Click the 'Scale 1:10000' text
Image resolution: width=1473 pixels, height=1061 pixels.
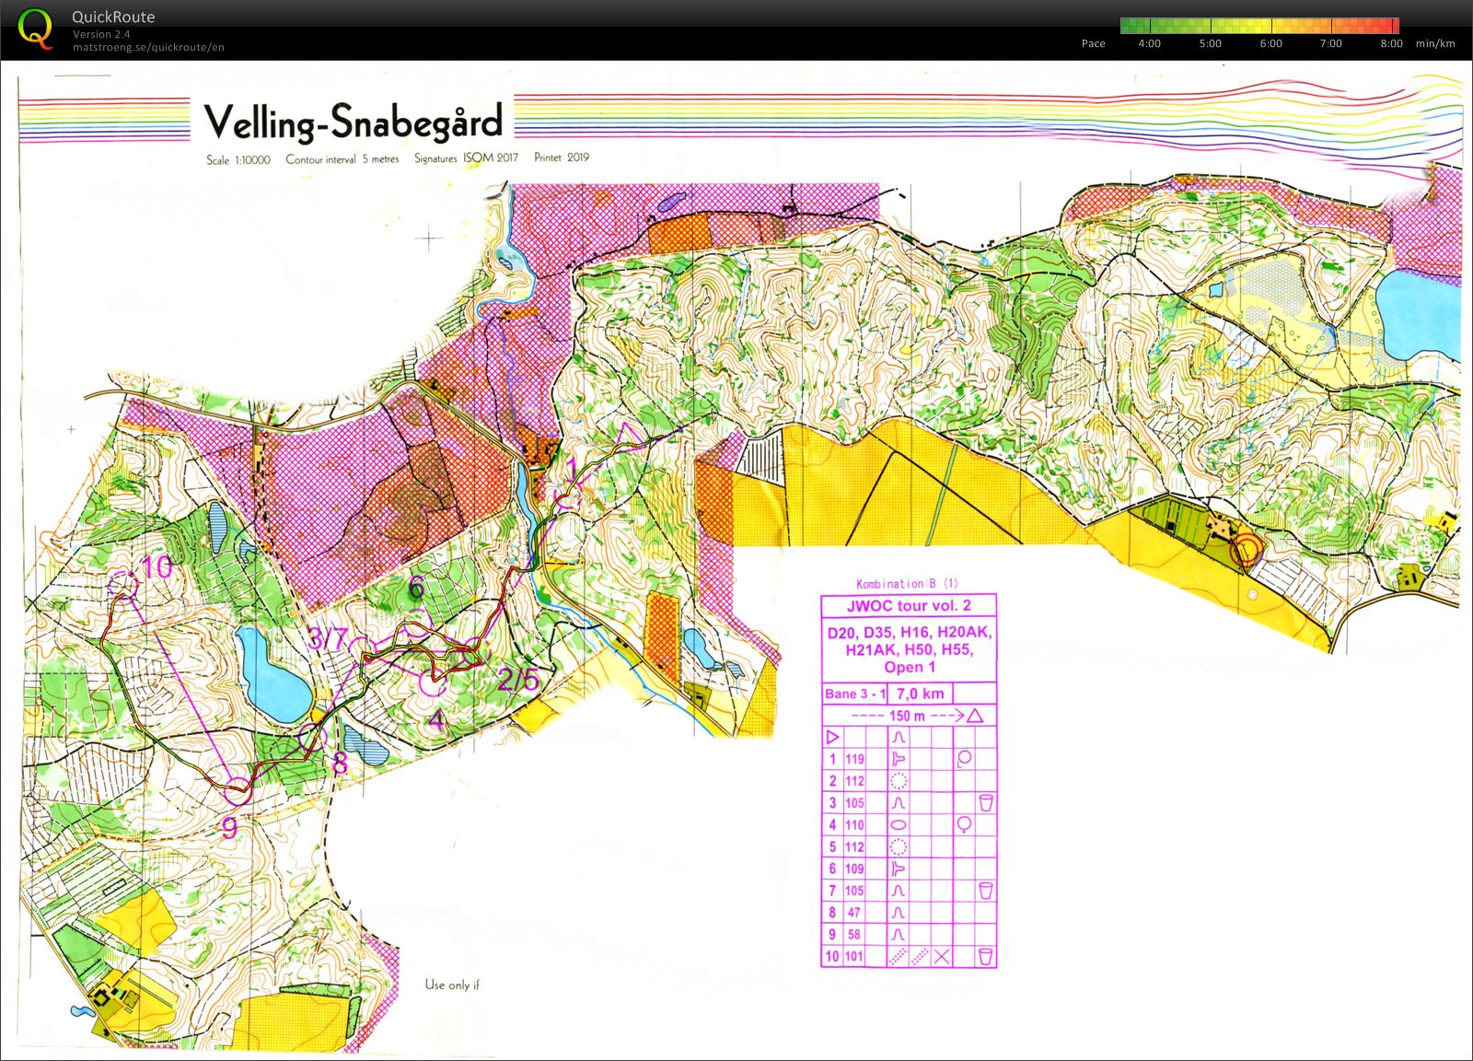click(238, 159)
